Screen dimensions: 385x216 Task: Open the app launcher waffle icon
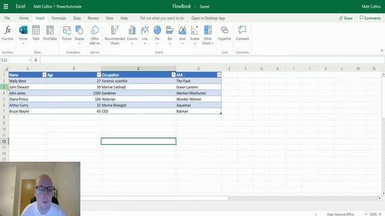click(6, 7)
